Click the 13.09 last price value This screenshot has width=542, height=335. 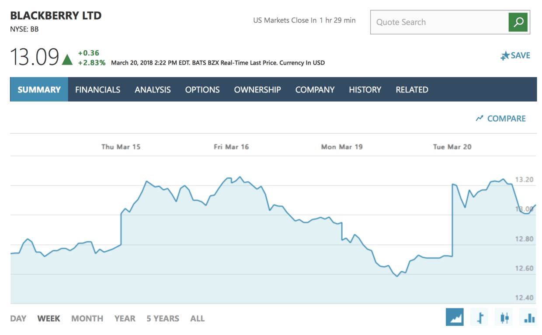35,57
